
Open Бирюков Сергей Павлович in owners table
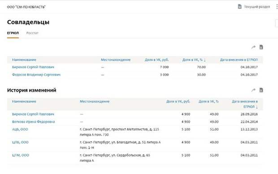click(x=33, y=67)
